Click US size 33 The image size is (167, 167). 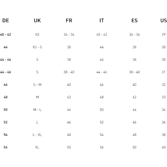[x=163, y=97]
